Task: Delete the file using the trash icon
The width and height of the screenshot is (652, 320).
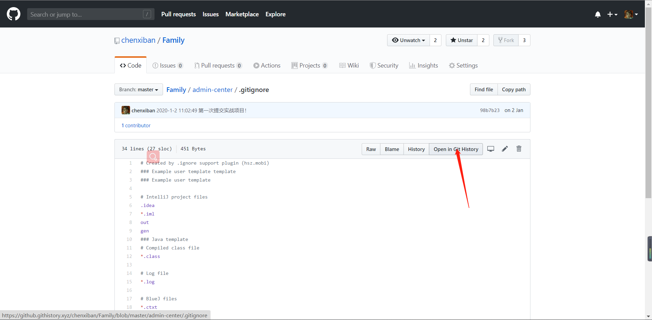Action: click(519, 149)
